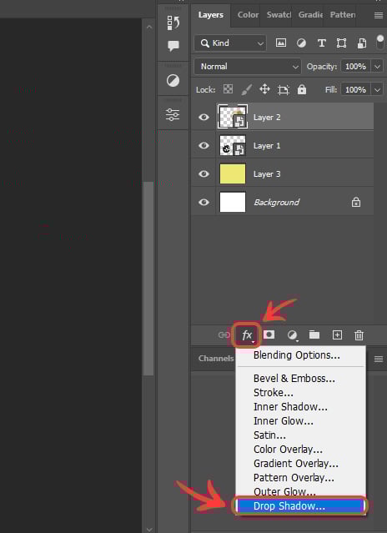Viewport: 387px width, 533px height.
Task: Click the canvas scrollbar down arrow
Action: coord(148,530)
